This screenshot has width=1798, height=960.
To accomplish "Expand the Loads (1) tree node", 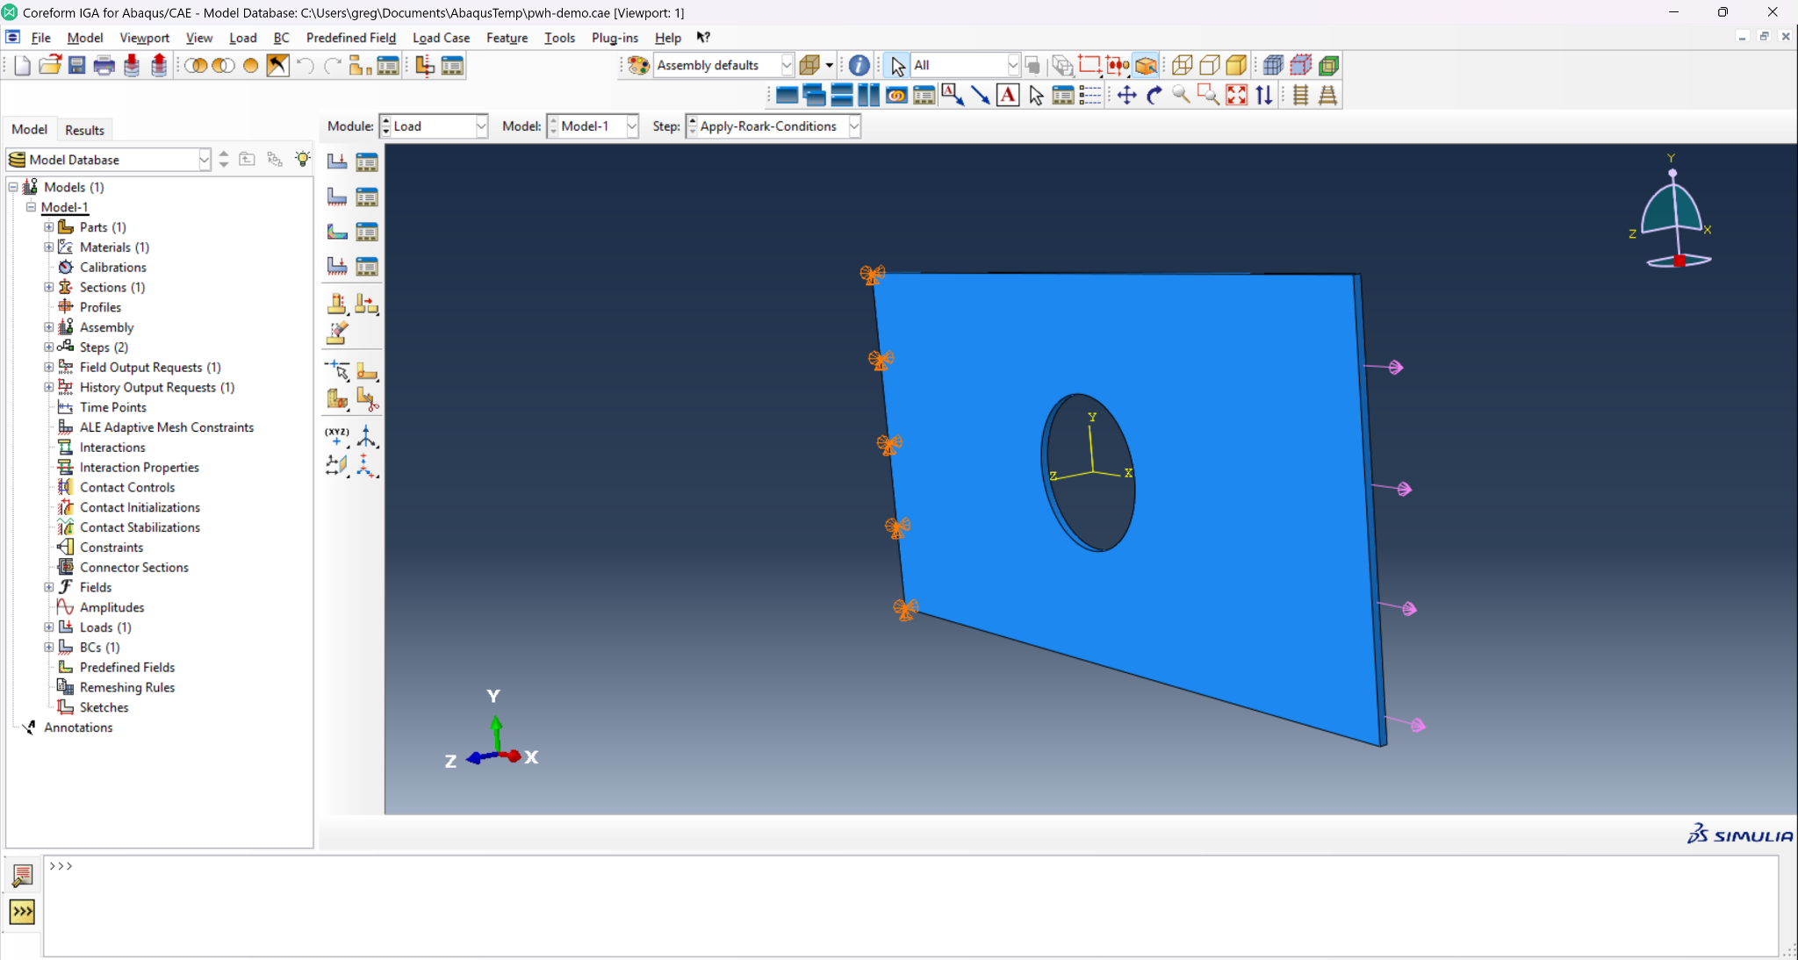I will click(49, 627).
